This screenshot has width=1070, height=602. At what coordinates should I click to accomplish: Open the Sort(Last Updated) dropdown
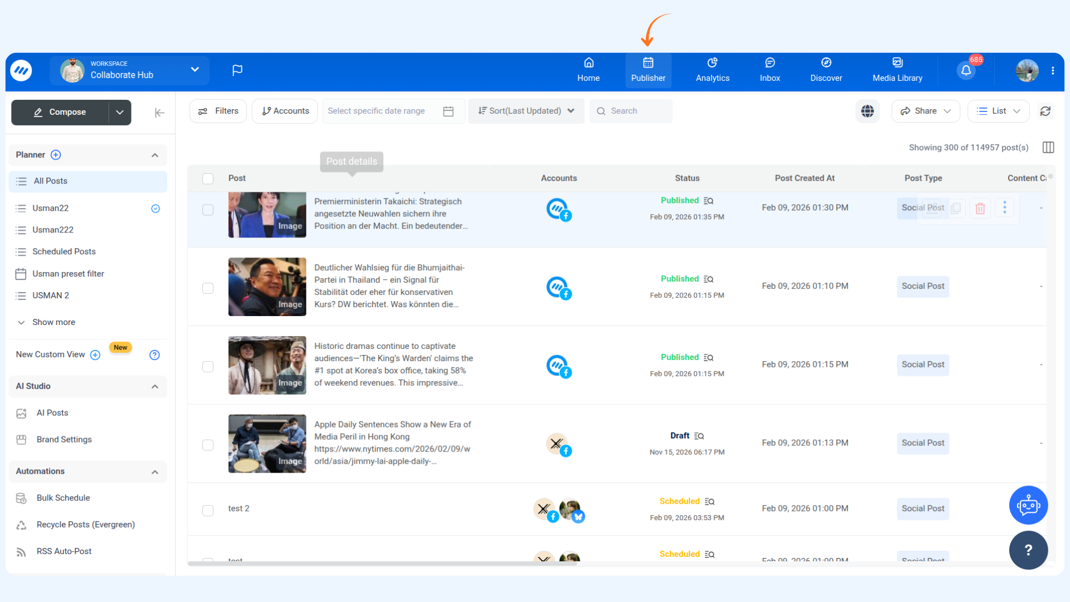[x=526, y=111]
